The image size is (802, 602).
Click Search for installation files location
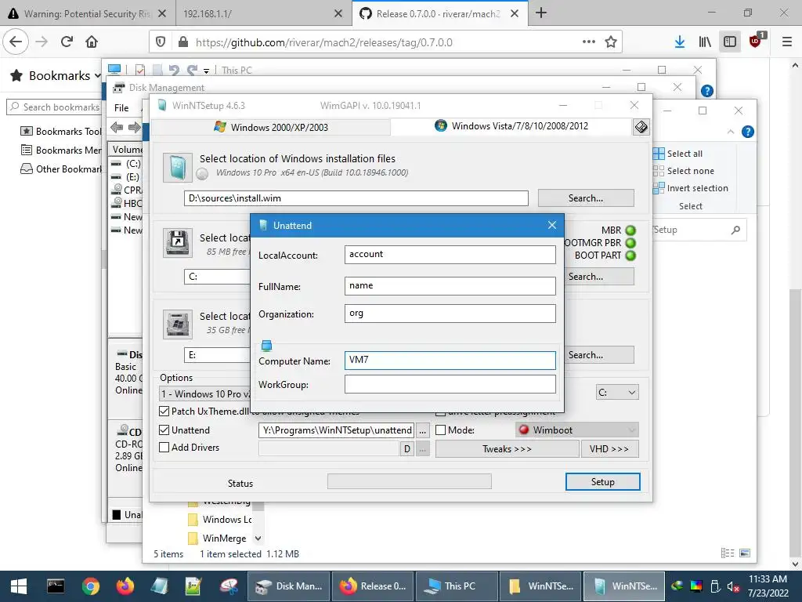[586, 198]
